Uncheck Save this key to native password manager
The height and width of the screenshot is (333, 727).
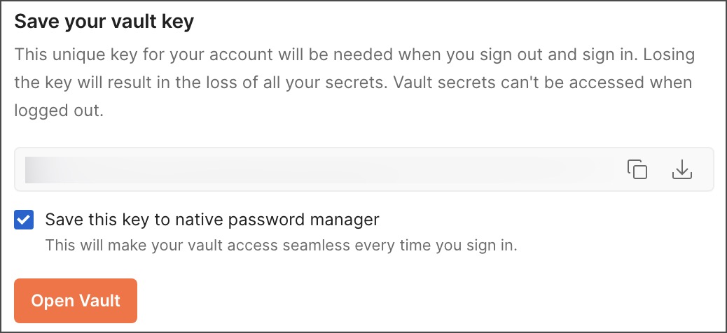pyautogui.click(x=24, y=220)
